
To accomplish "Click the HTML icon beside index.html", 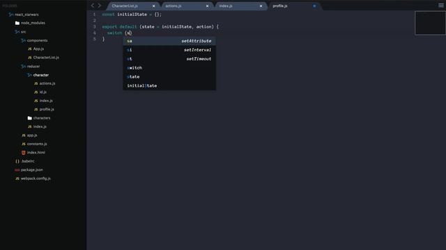I will click(x=23, y=153).
